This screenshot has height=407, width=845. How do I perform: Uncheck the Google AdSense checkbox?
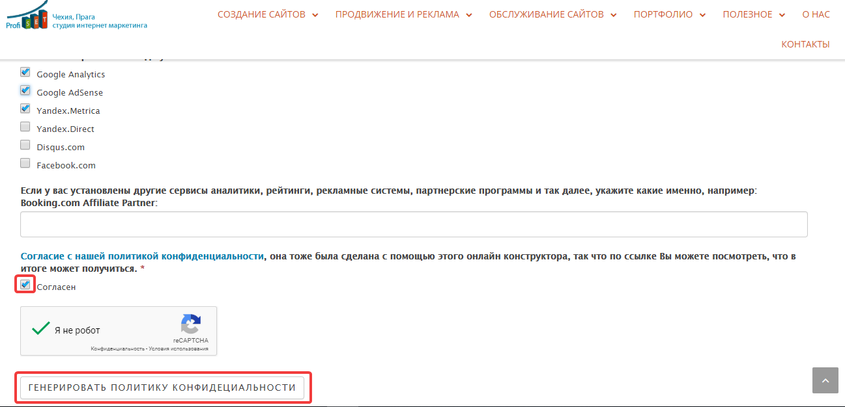(x=25, y=90)
